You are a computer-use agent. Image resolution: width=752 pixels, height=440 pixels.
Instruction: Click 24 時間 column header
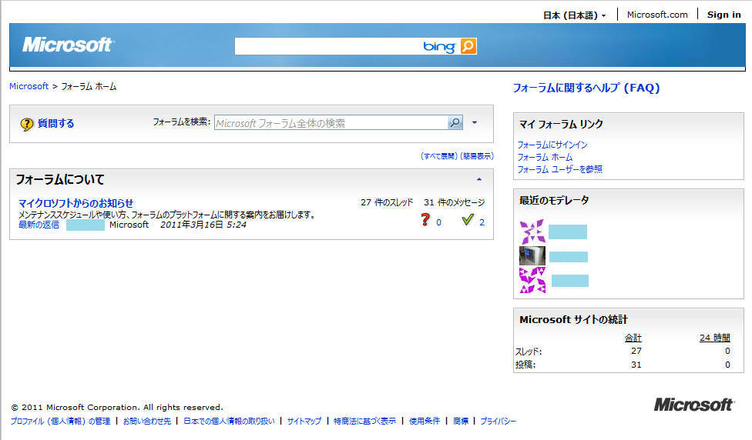coord(714,338)
